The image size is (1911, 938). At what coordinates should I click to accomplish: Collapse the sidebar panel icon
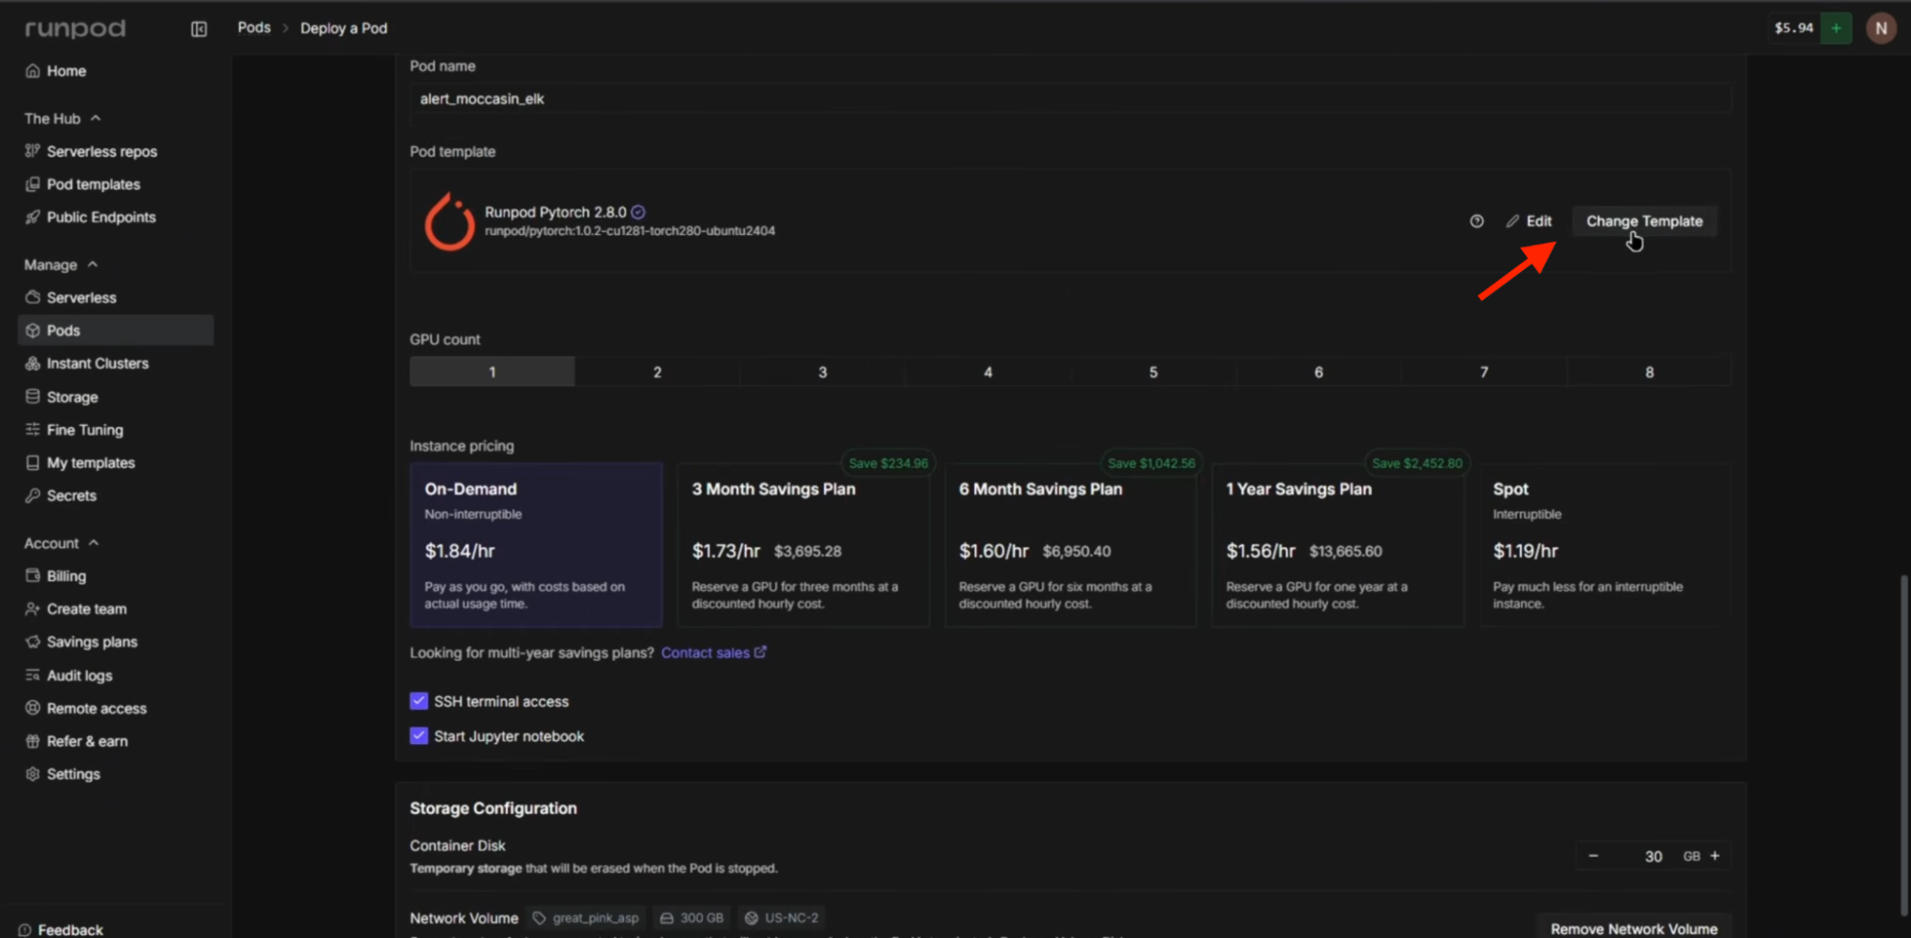[199, 29]
